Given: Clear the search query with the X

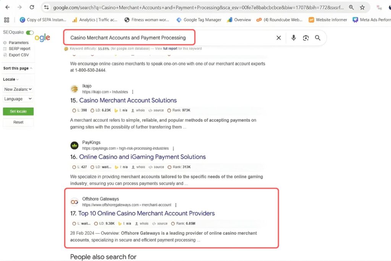Looking at the screenshot, I should 278,37.
